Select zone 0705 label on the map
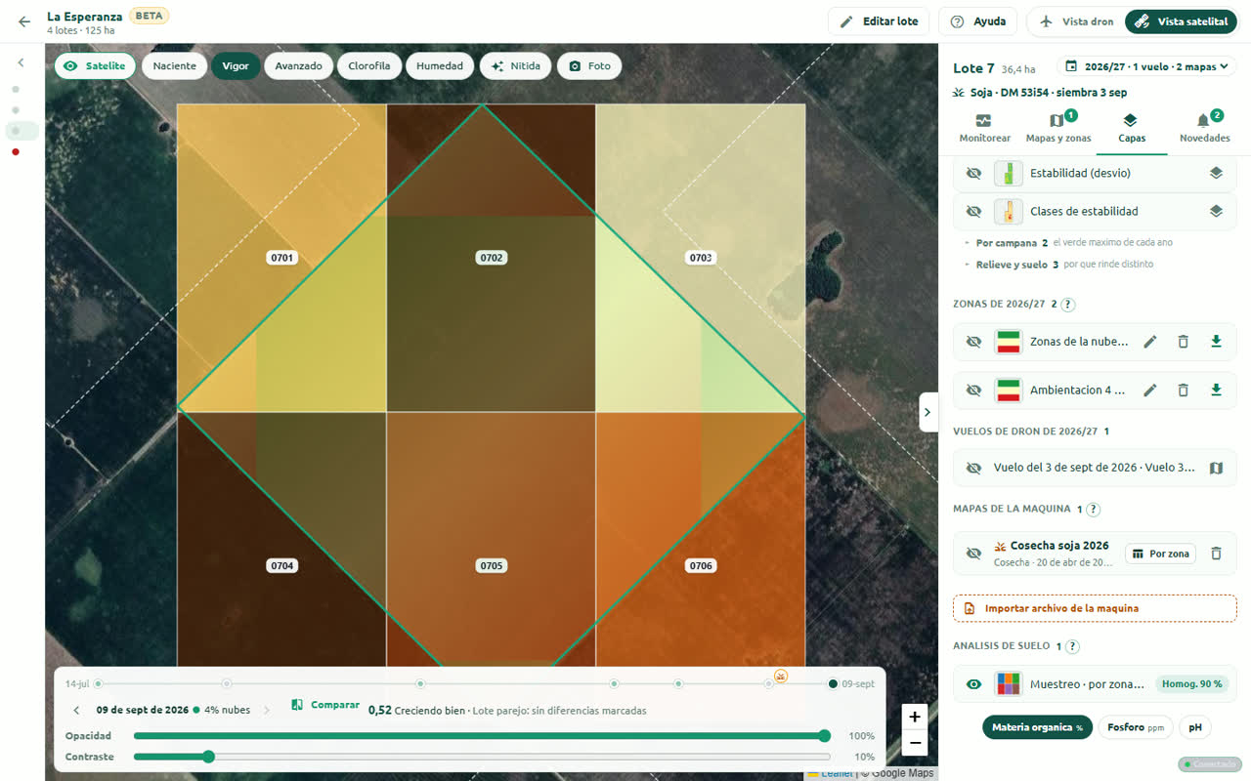This screenshot has height=781, width=1251. pyautogui.click(x=491, y=566)
